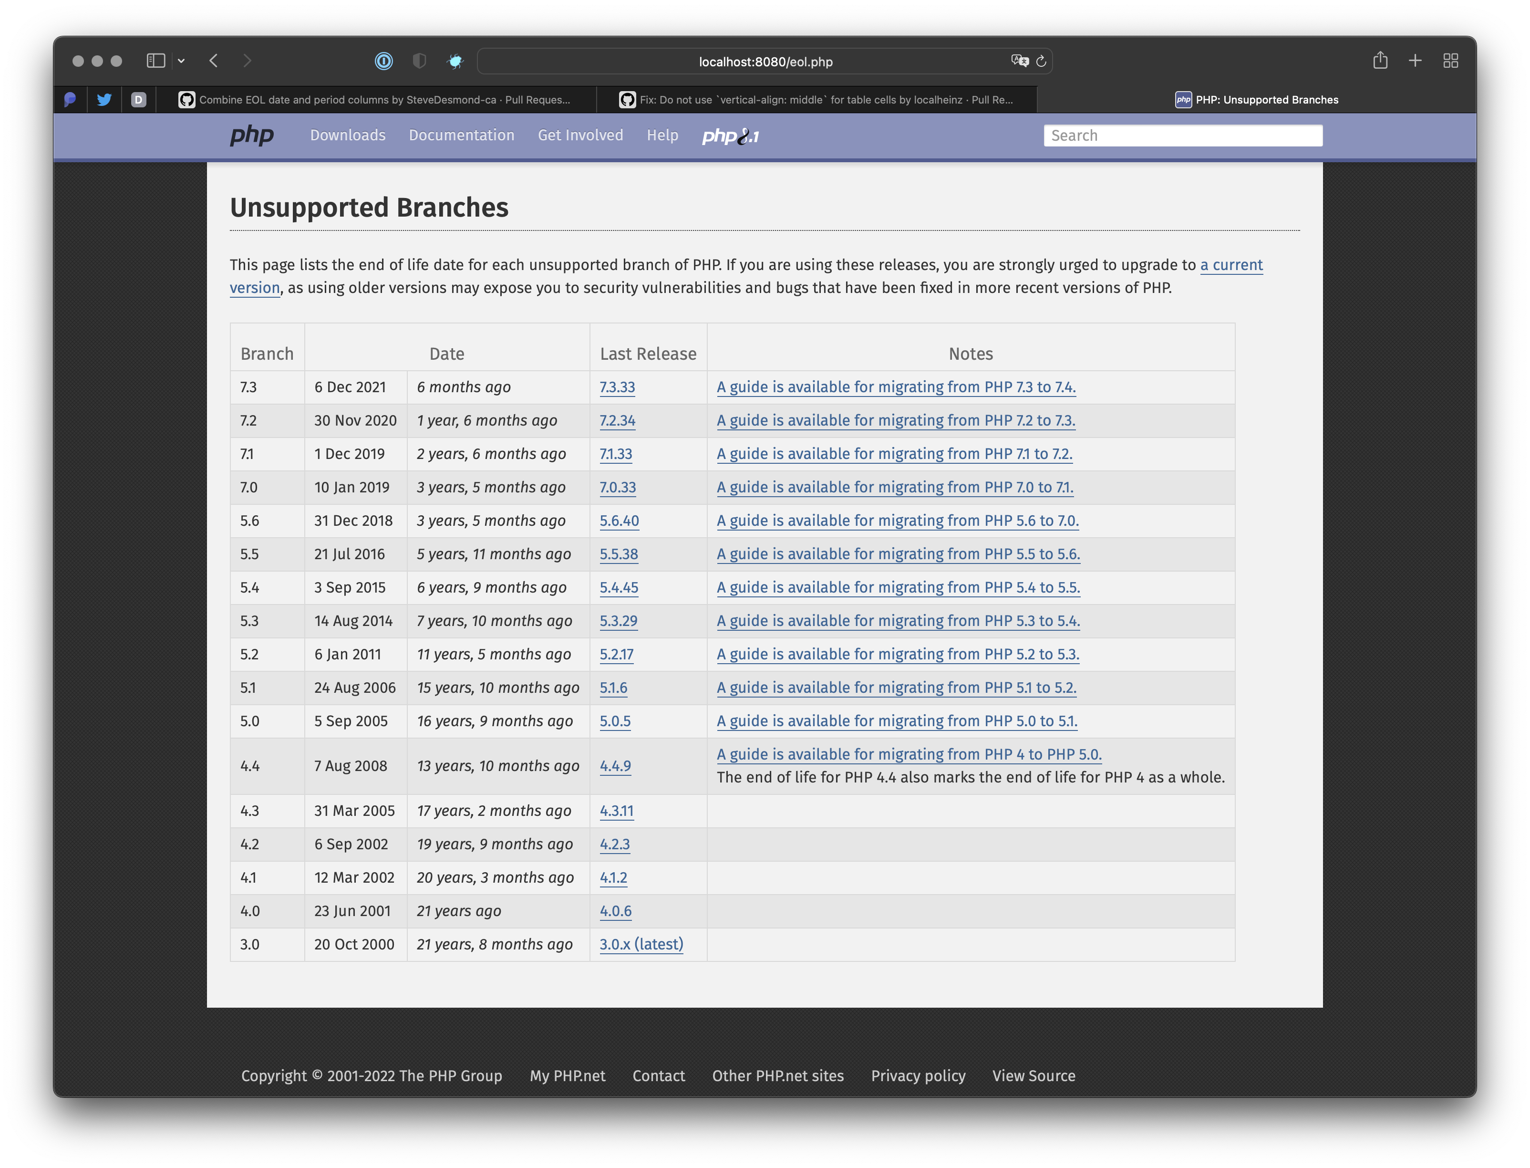Click the sidebar toggle icon

(x=155, y=61)
